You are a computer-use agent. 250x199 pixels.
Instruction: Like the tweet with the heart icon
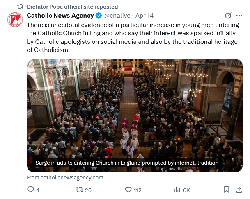[x=128, y=190]
